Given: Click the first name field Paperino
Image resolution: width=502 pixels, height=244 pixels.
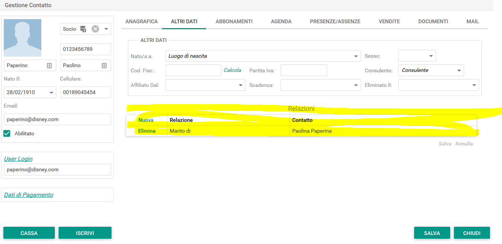Looking at the screenshot, I should pyautogui.click(x=30, y=65).
